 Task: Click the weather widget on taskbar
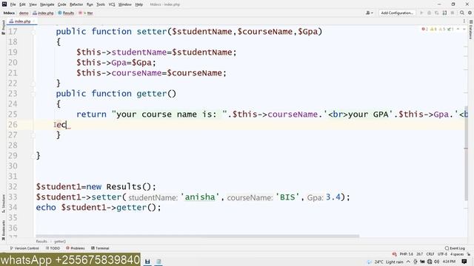[386, 262]
